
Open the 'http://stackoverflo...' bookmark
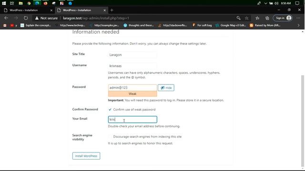point(173,25)
